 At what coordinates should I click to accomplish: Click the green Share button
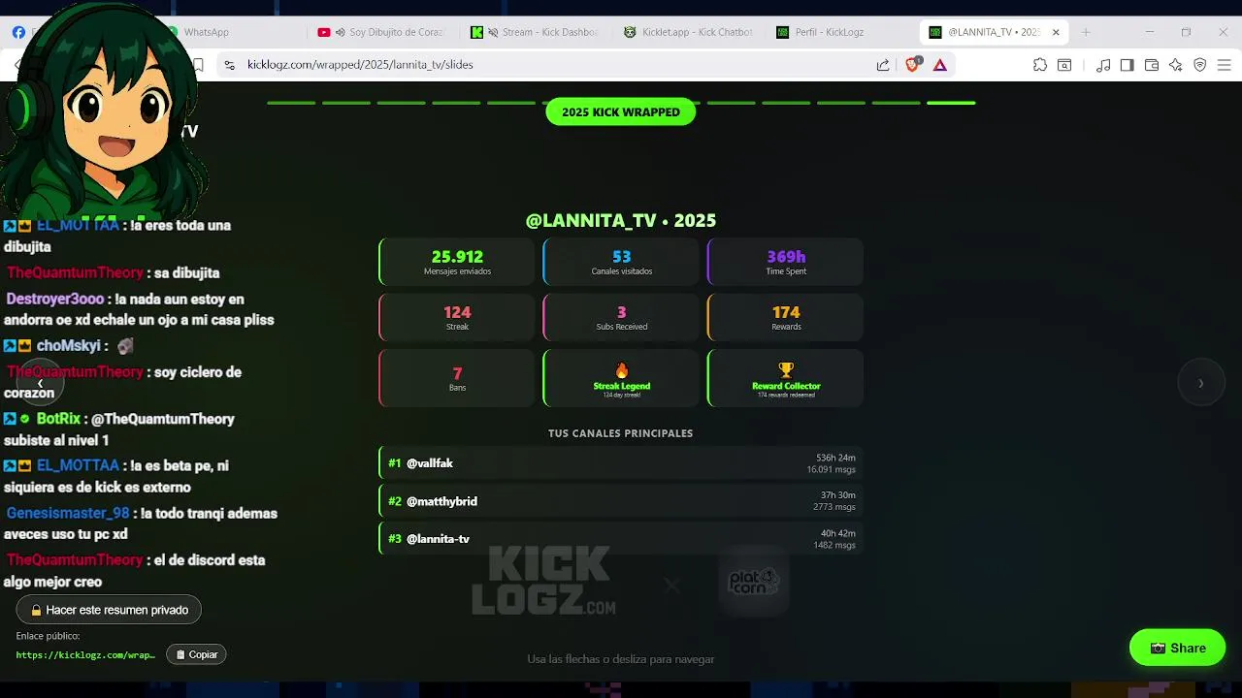tap(1178, 648)
